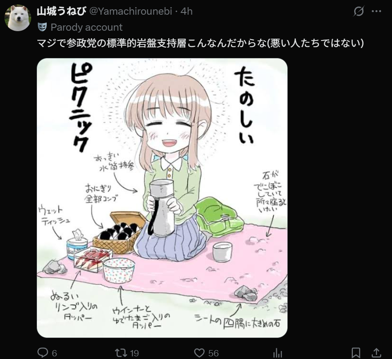Click the reply speech bubble icon
This screenshot has width=392, height=359.
[x=43, y=353]
